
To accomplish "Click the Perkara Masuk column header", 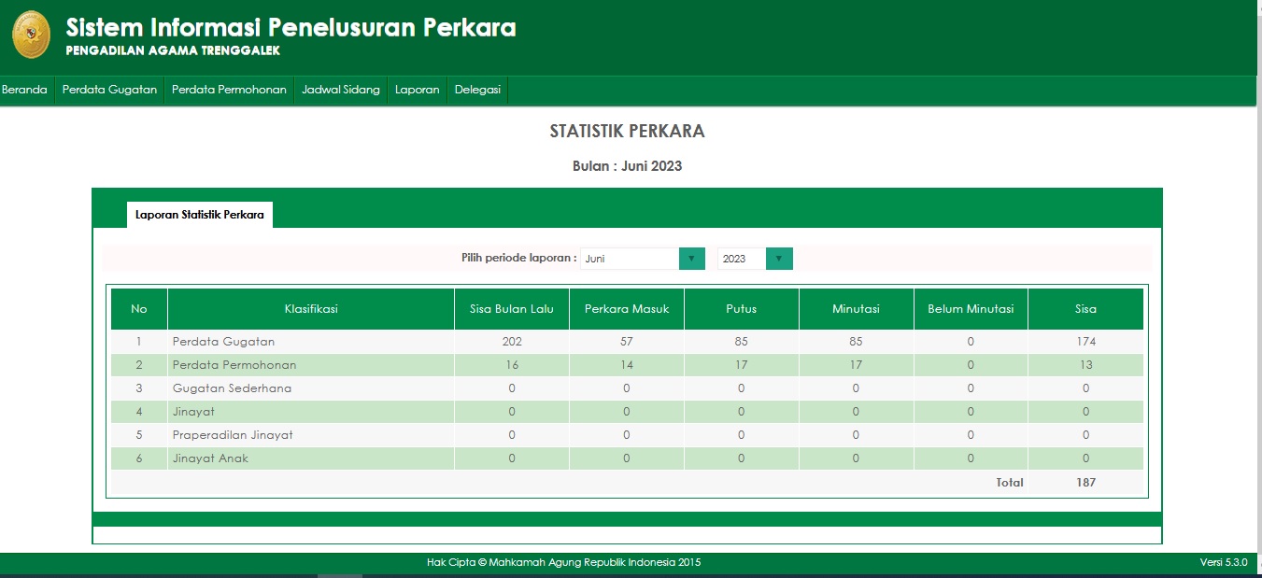I will [x=627, y=309].
